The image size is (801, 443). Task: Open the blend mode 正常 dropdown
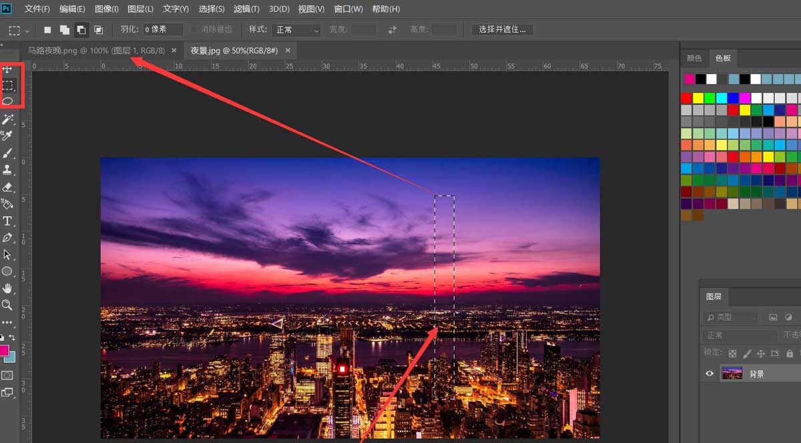(x=740, y=335)
